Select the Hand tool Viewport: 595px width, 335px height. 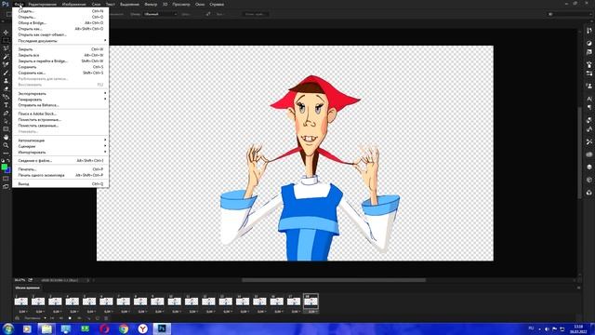pos(6,137)
